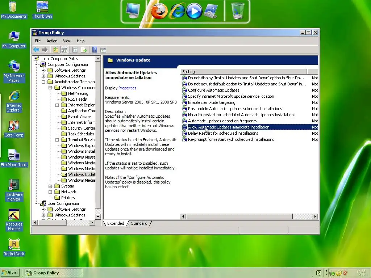Collapse the Computer Configuration node
The height and width of the screenshot is (278, 371).
(37, 64)
